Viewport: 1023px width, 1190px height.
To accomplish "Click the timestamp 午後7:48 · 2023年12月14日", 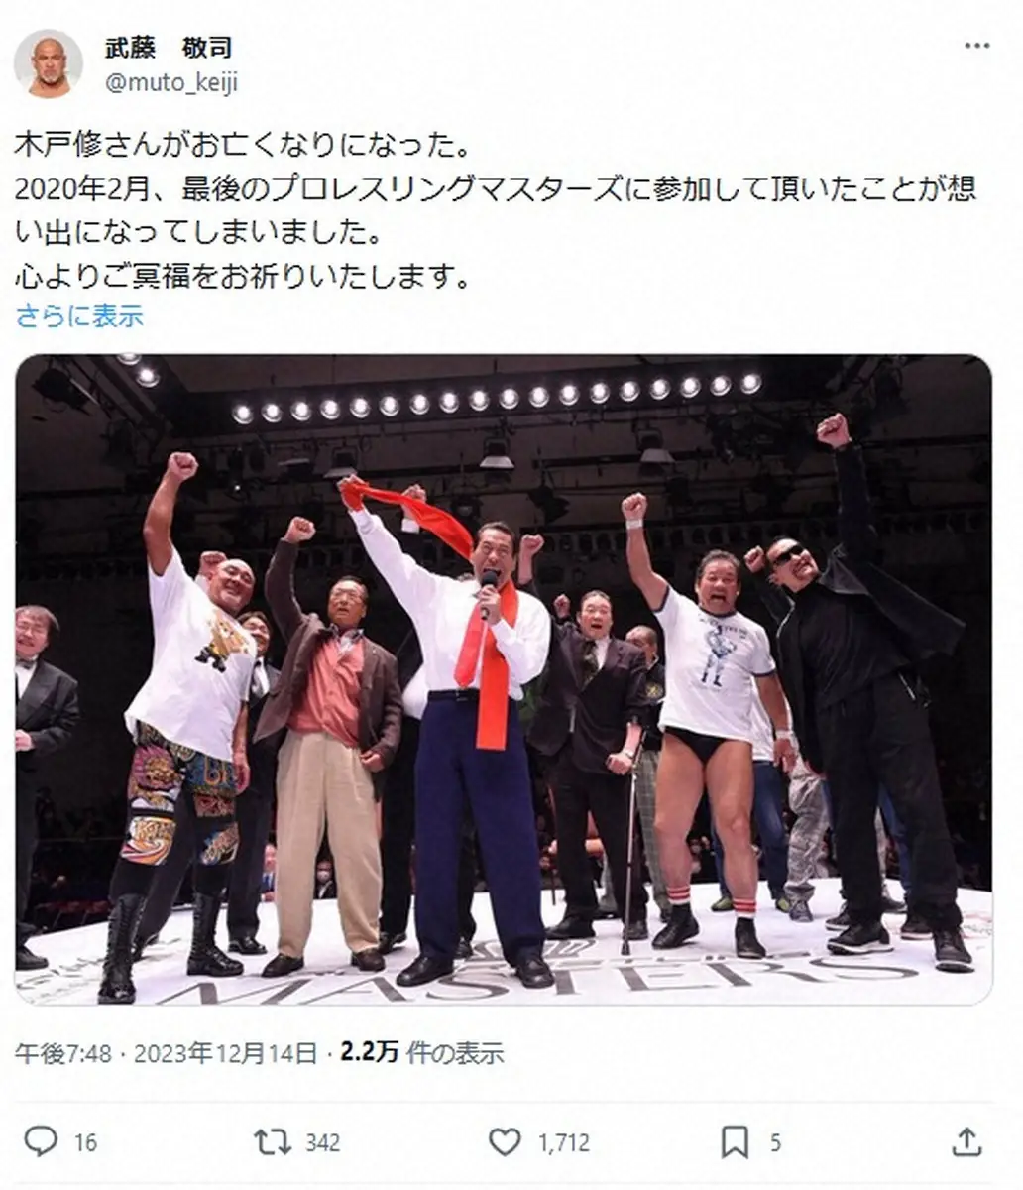I will (x=167, y=1052).
